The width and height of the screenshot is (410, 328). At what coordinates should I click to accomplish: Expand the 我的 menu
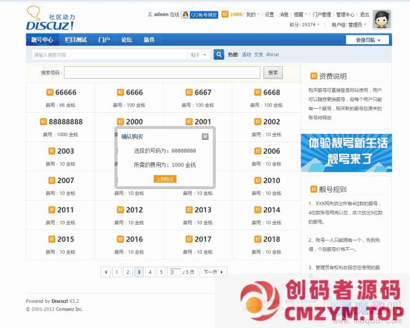(252, 15)
